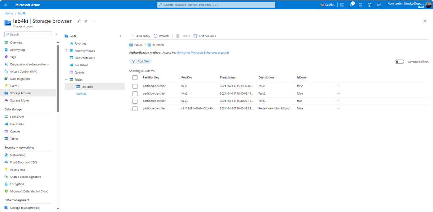Open portal settings gear icon

click(360, 5)
